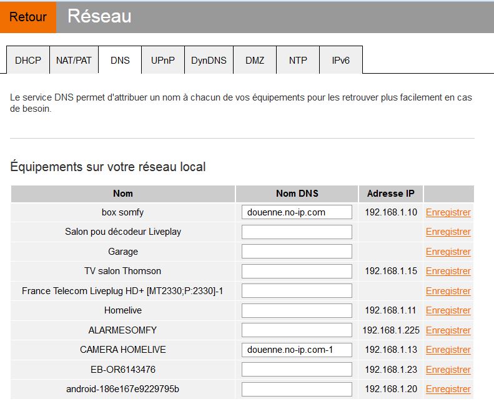This screenshot has width=494, height=419.
Task: Go to the DMZ tab
Action: (x=255, y=60)
